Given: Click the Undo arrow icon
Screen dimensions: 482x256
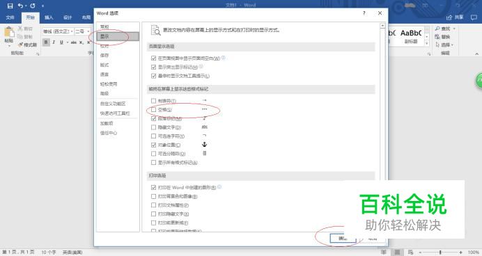Looking at the screenshot, I should (20, 6).
